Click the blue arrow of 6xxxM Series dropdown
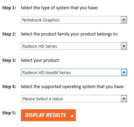Screen dimensions: 134x127 coord(124,72)
